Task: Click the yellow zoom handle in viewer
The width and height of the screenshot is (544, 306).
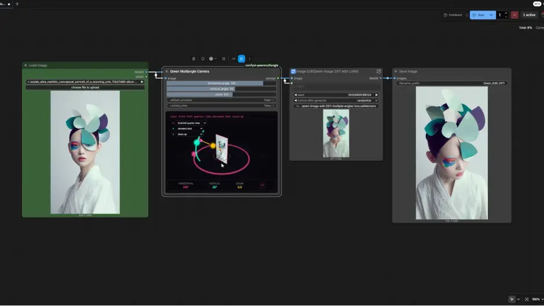Action: pyautogui.click(x=213, y=146)
